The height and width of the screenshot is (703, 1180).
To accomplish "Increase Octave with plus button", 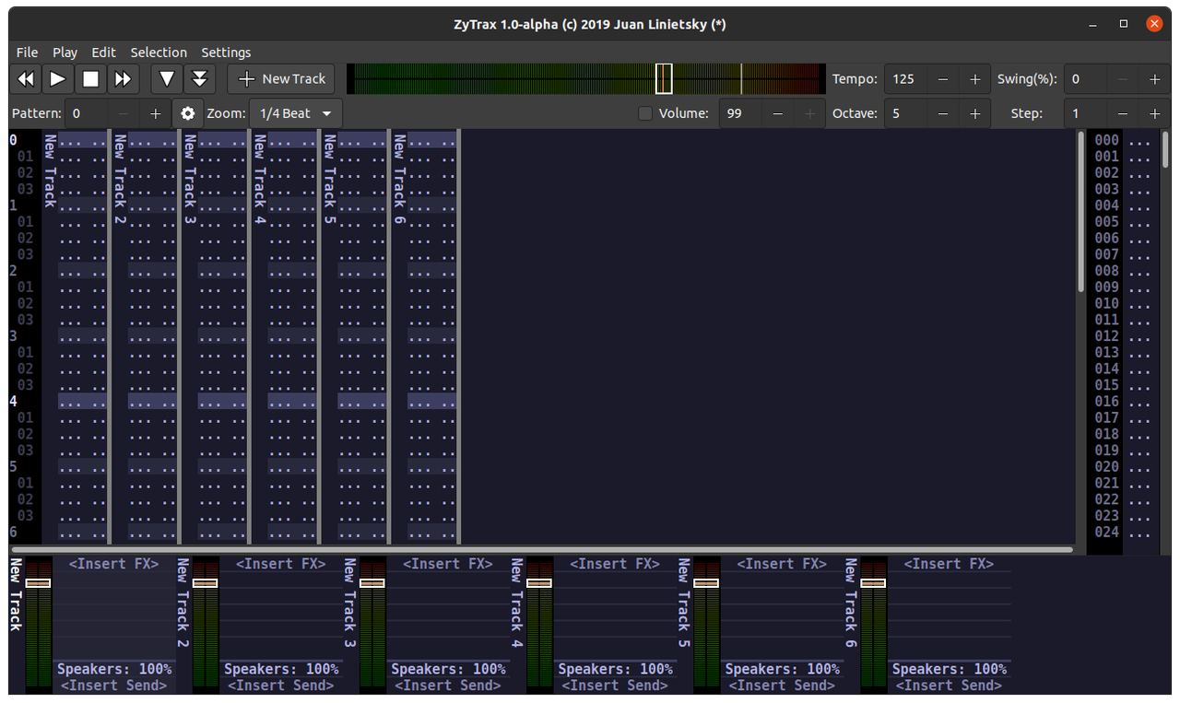I will click(974, 113).
